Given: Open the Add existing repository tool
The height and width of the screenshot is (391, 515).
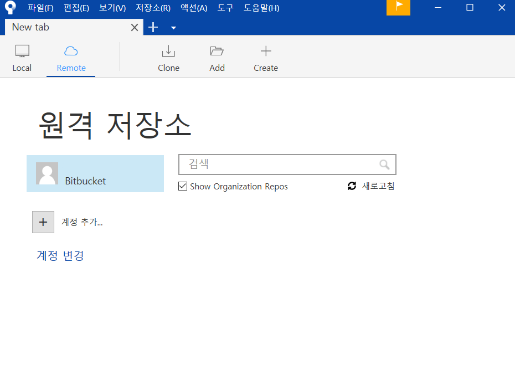Looking at the screenshot, I should click(x=217, y=59).
